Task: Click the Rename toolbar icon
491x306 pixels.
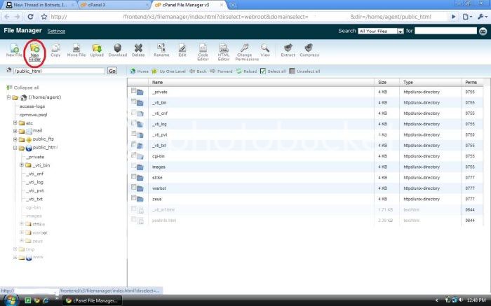Action: click(x=161, y=49)
